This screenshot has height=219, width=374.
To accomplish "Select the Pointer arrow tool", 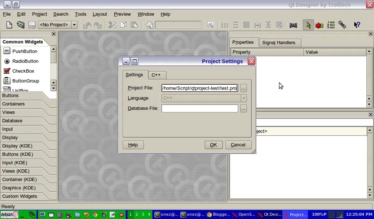I will click(x=308, y=25).
